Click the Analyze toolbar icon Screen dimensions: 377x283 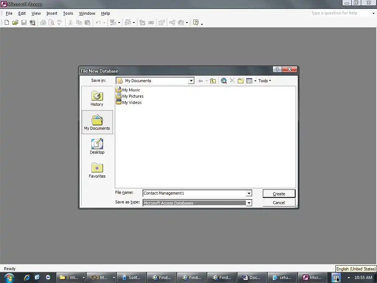tap(128, 22)
